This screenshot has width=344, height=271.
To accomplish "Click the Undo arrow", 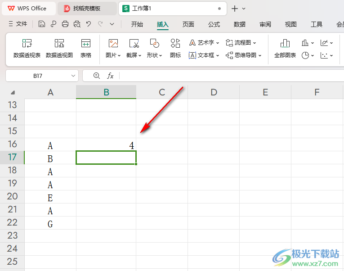I will pyautogui.click(x=89, y=24).
